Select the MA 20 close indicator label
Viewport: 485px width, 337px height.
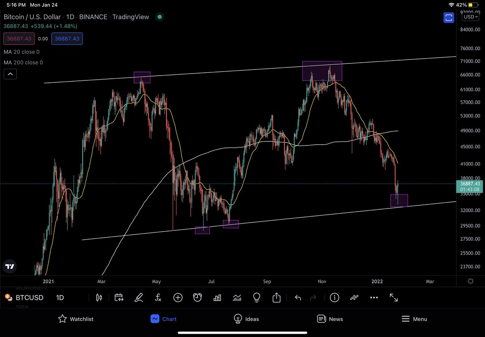coord(22,52)
